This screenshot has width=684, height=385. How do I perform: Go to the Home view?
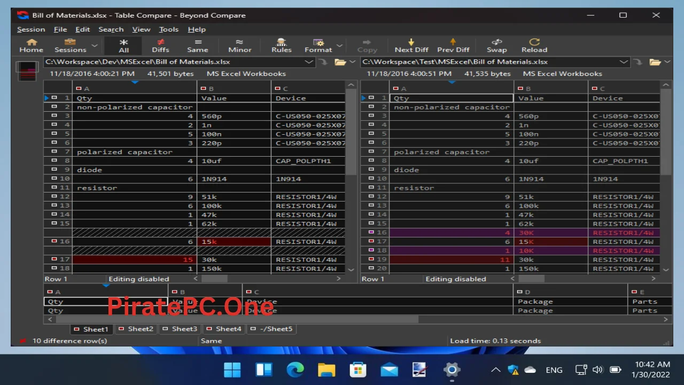tap(31, 45)
